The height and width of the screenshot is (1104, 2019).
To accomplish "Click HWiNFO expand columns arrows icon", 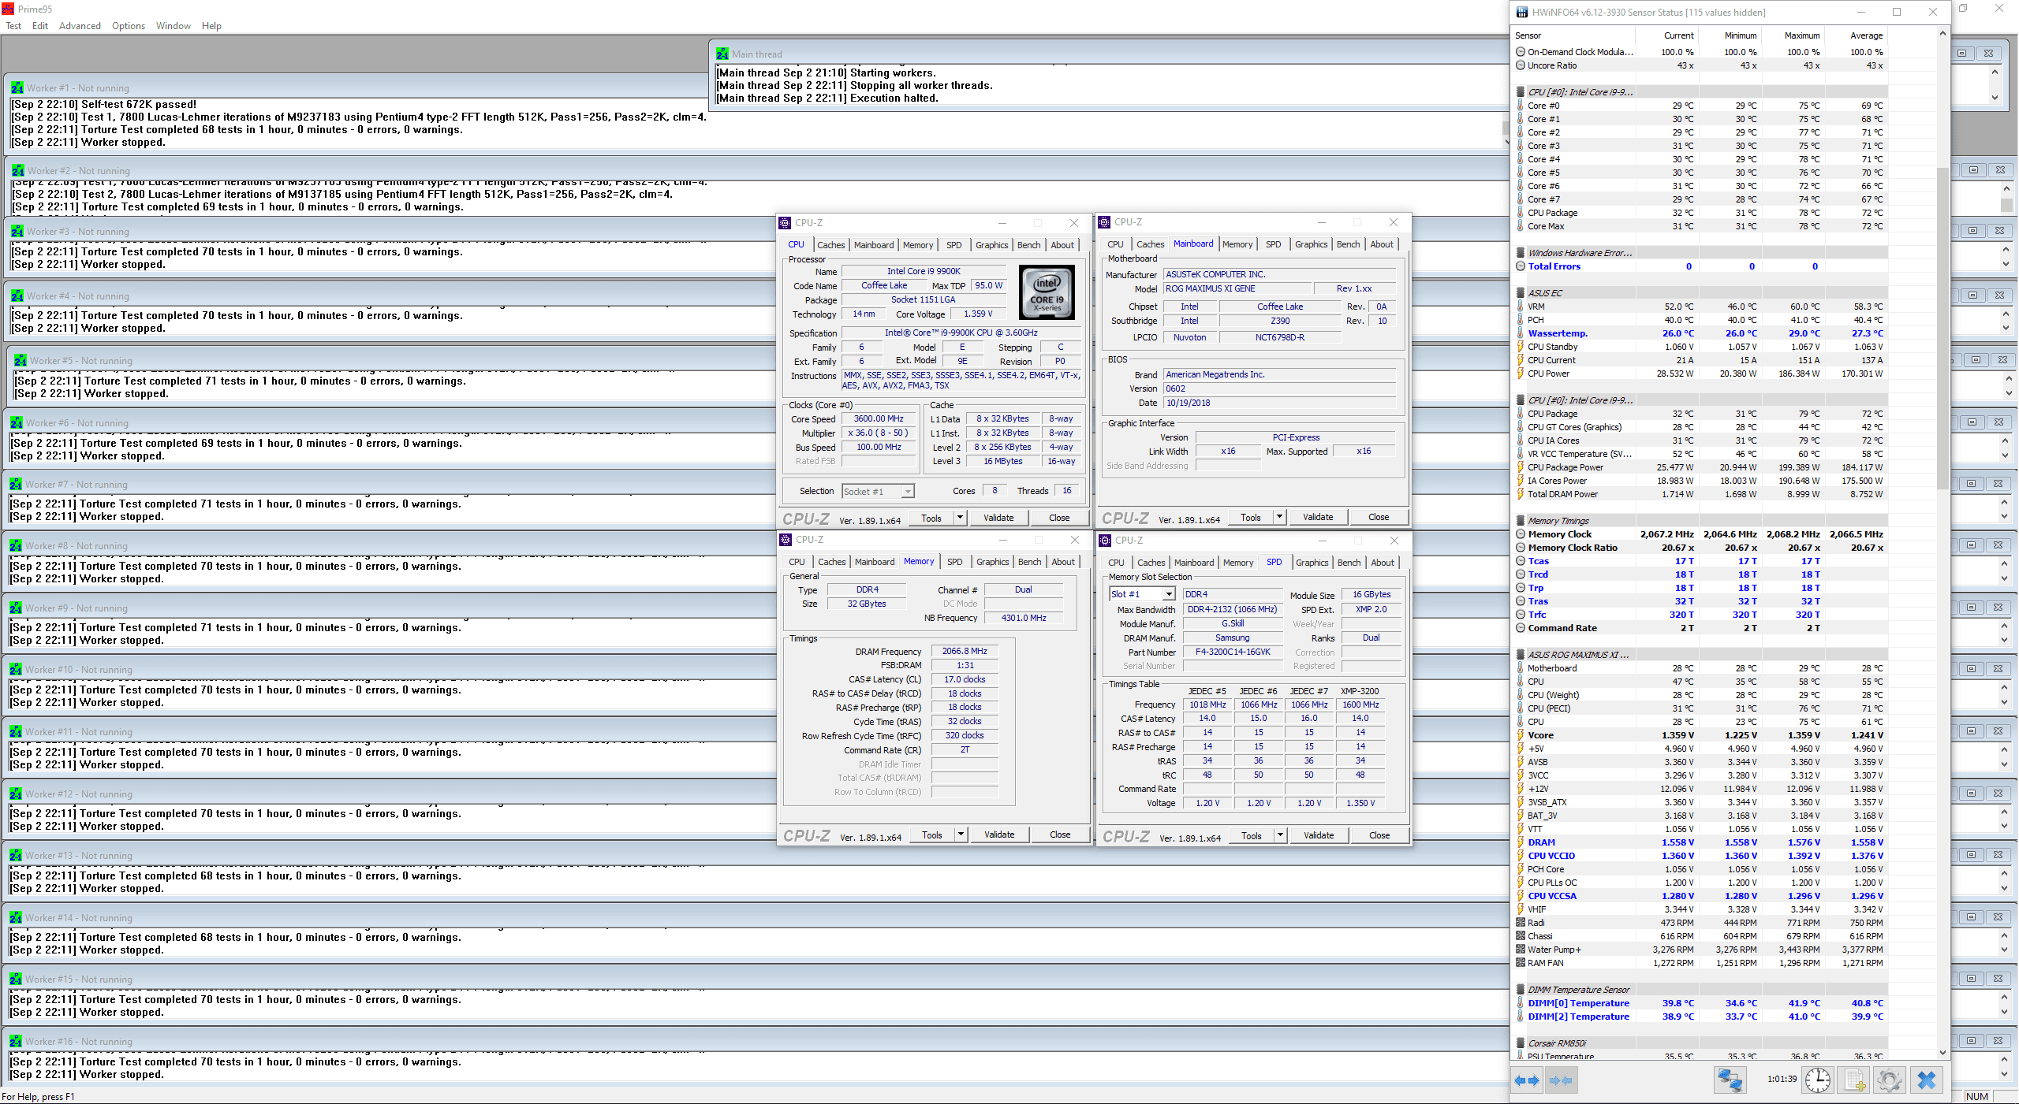I will [x=1527, y=1080].
